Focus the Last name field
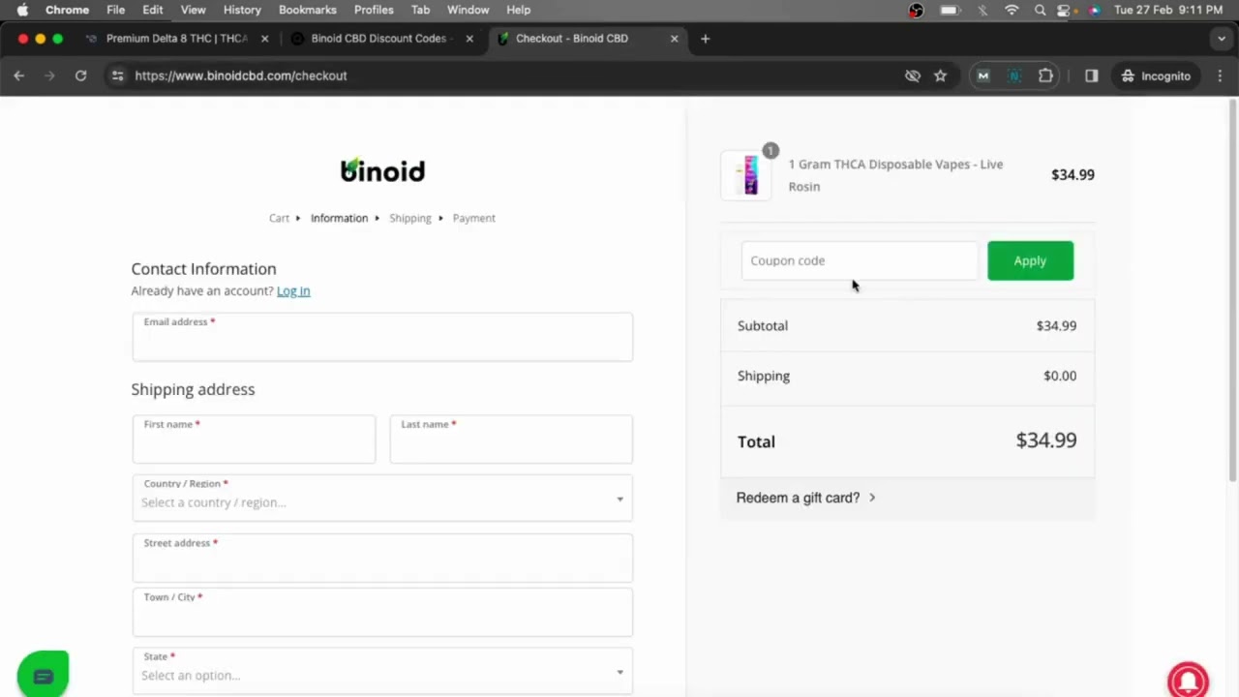The height and width of the screenshot is (697, 1239). tap(511, 439)
